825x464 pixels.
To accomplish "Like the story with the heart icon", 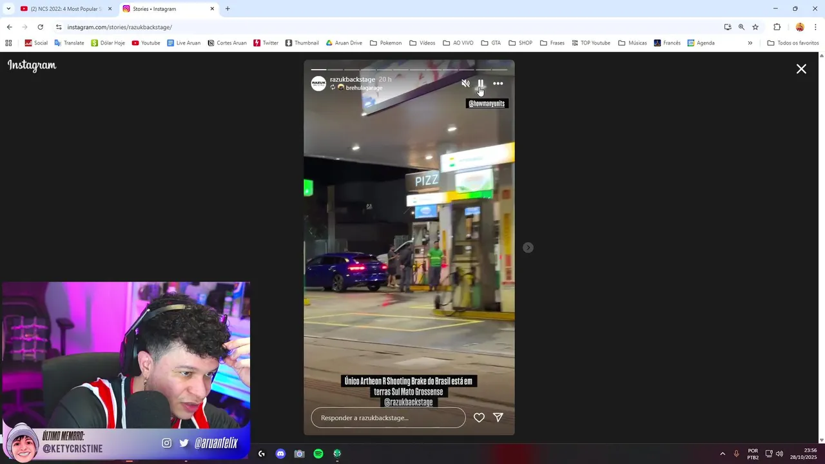I will (479, 418).
